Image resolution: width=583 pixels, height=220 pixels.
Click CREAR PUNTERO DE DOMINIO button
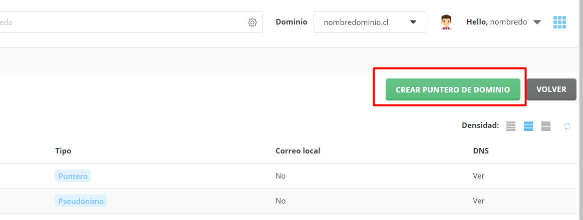[x=452, y=89]
